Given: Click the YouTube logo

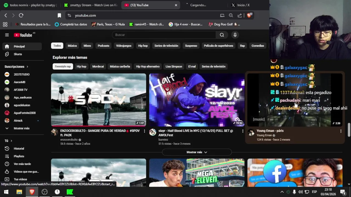Looking at the screenshot, I should coord(23,35).
